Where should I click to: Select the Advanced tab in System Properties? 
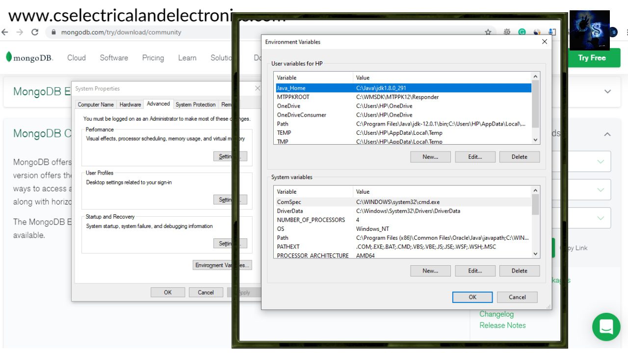pos(158,104)
